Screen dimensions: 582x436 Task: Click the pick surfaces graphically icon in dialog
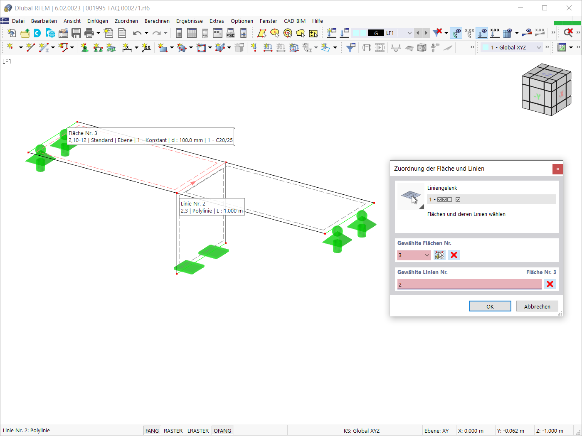click(439, 255)
